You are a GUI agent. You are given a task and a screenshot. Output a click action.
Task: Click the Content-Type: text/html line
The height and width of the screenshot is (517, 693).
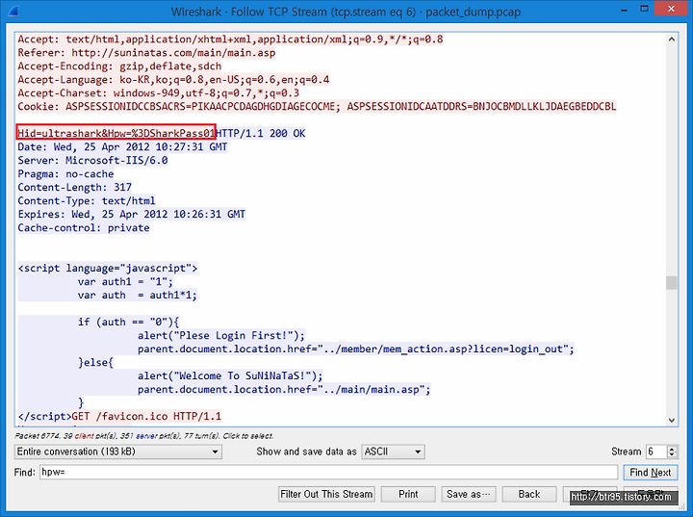[x=87, y=201]
